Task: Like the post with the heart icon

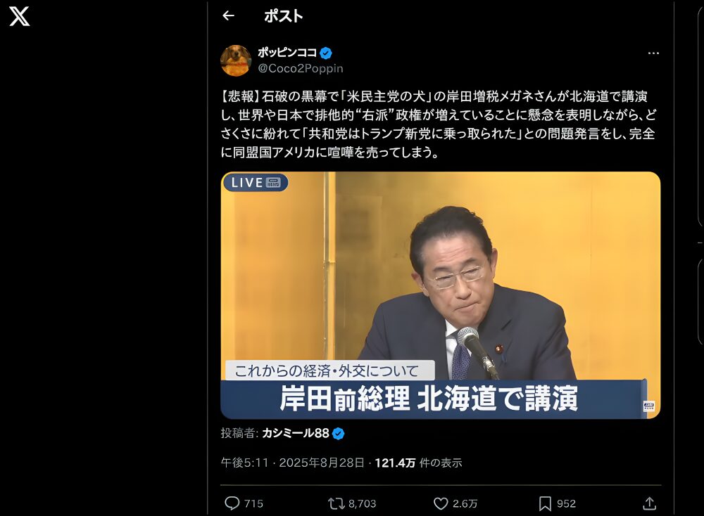Action: (x=441, y=503)
